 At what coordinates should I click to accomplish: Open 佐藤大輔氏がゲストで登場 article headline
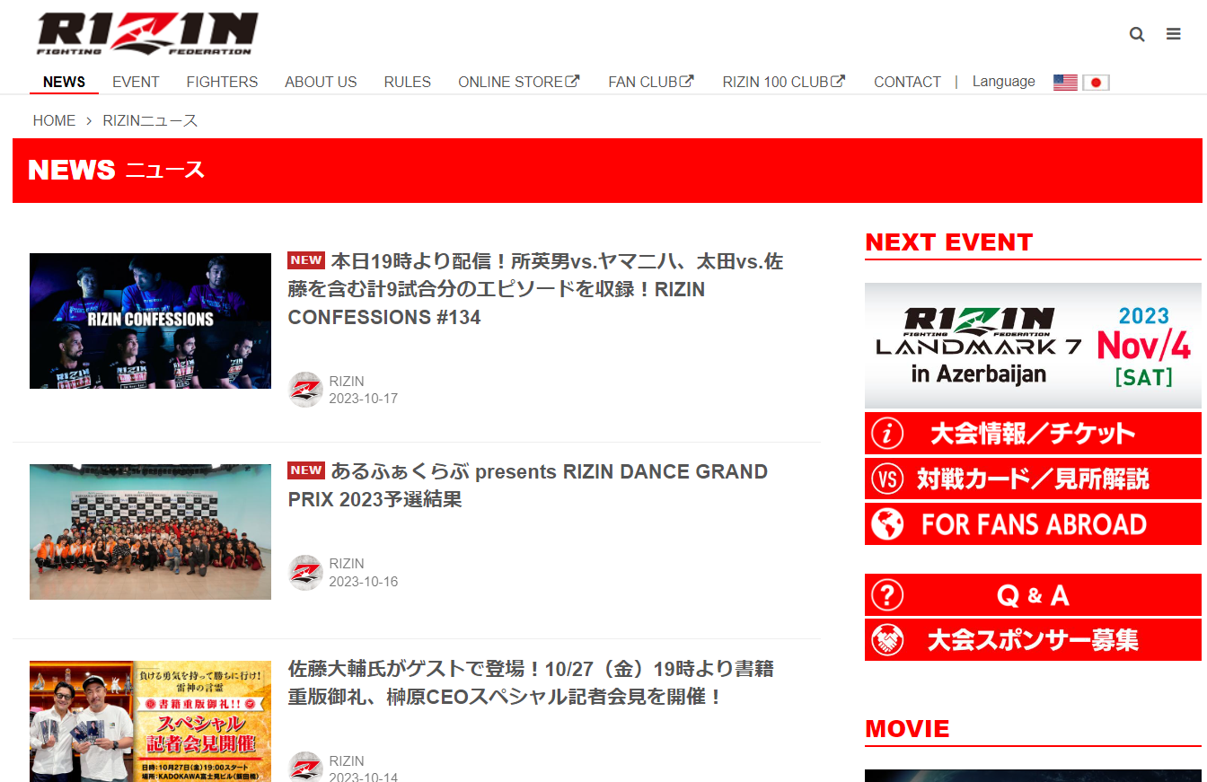(x=531, y=682)
